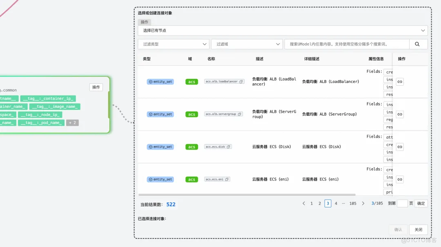Click the link icon in the LoadBalancer row's 操作 column

point(399,81)
